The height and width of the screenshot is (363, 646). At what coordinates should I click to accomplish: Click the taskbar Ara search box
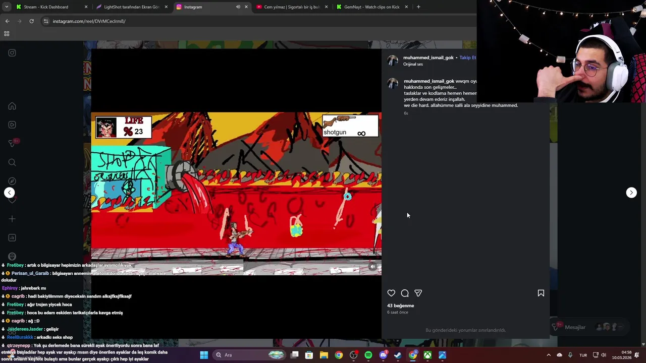[x=249, y=355]
